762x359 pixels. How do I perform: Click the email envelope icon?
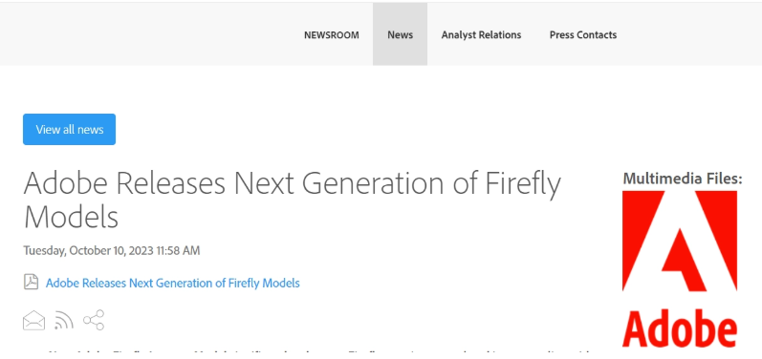(x=34, y=321)
